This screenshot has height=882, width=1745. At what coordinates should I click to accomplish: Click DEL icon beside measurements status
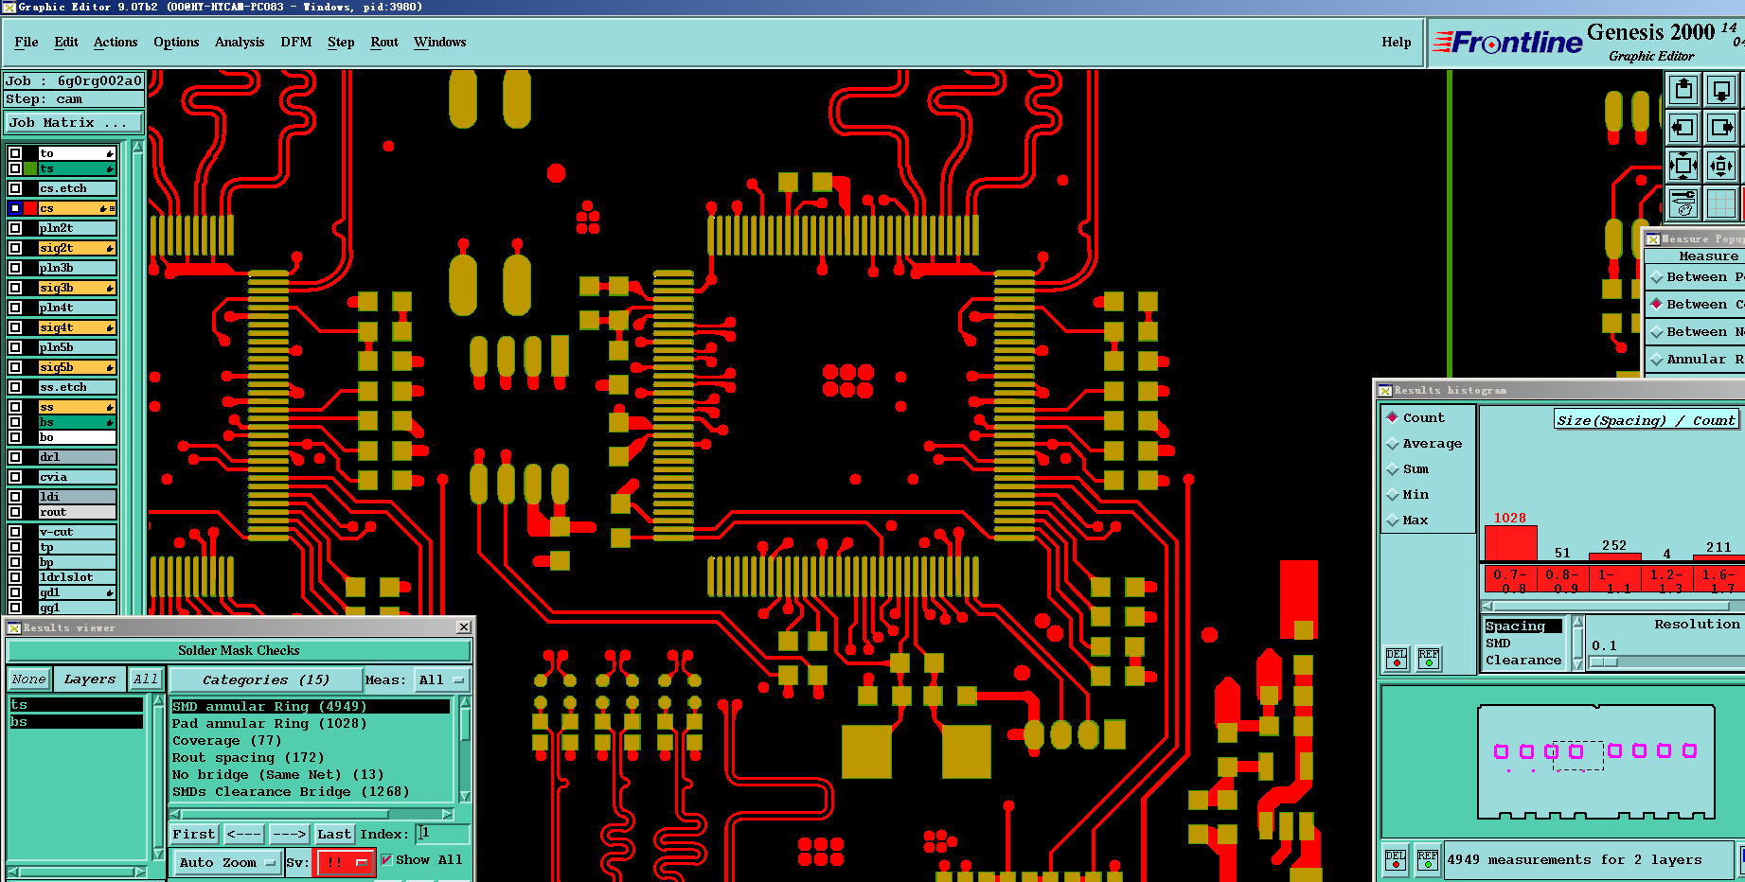click(1396, 859)
